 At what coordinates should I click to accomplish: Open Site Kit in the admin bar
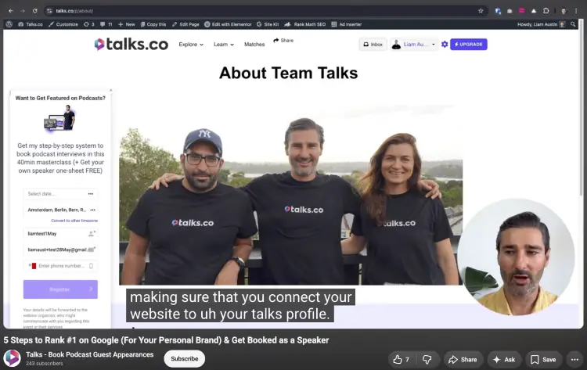click(x=268, y=24)
